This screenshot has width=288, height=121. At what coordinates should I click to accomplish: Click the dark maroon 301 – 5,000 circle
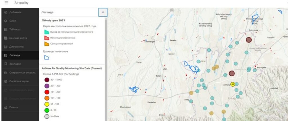point(47,80)
